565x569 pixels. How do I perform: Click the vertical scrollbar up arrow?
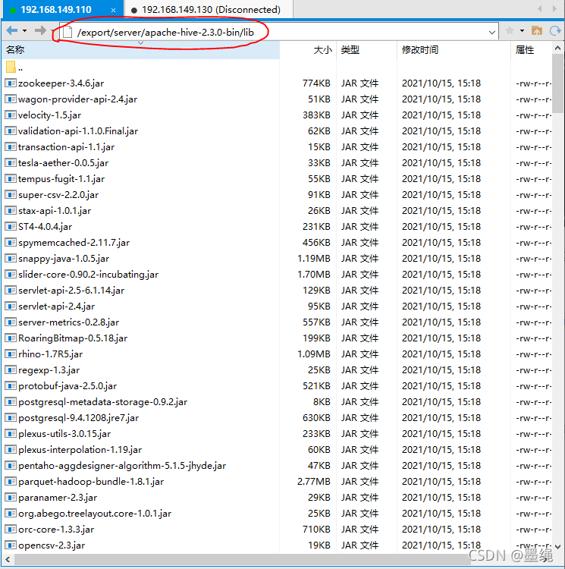pyautogui.click(x=557, y=48)
